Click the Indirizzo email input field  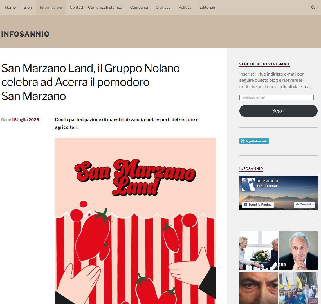(x=276, y=97)
